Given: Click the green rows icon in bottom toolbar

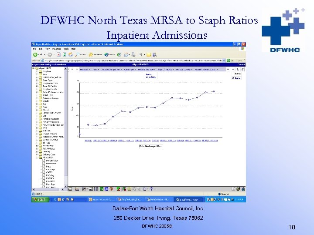Looking at the screenshot, I should click(102, 189).
